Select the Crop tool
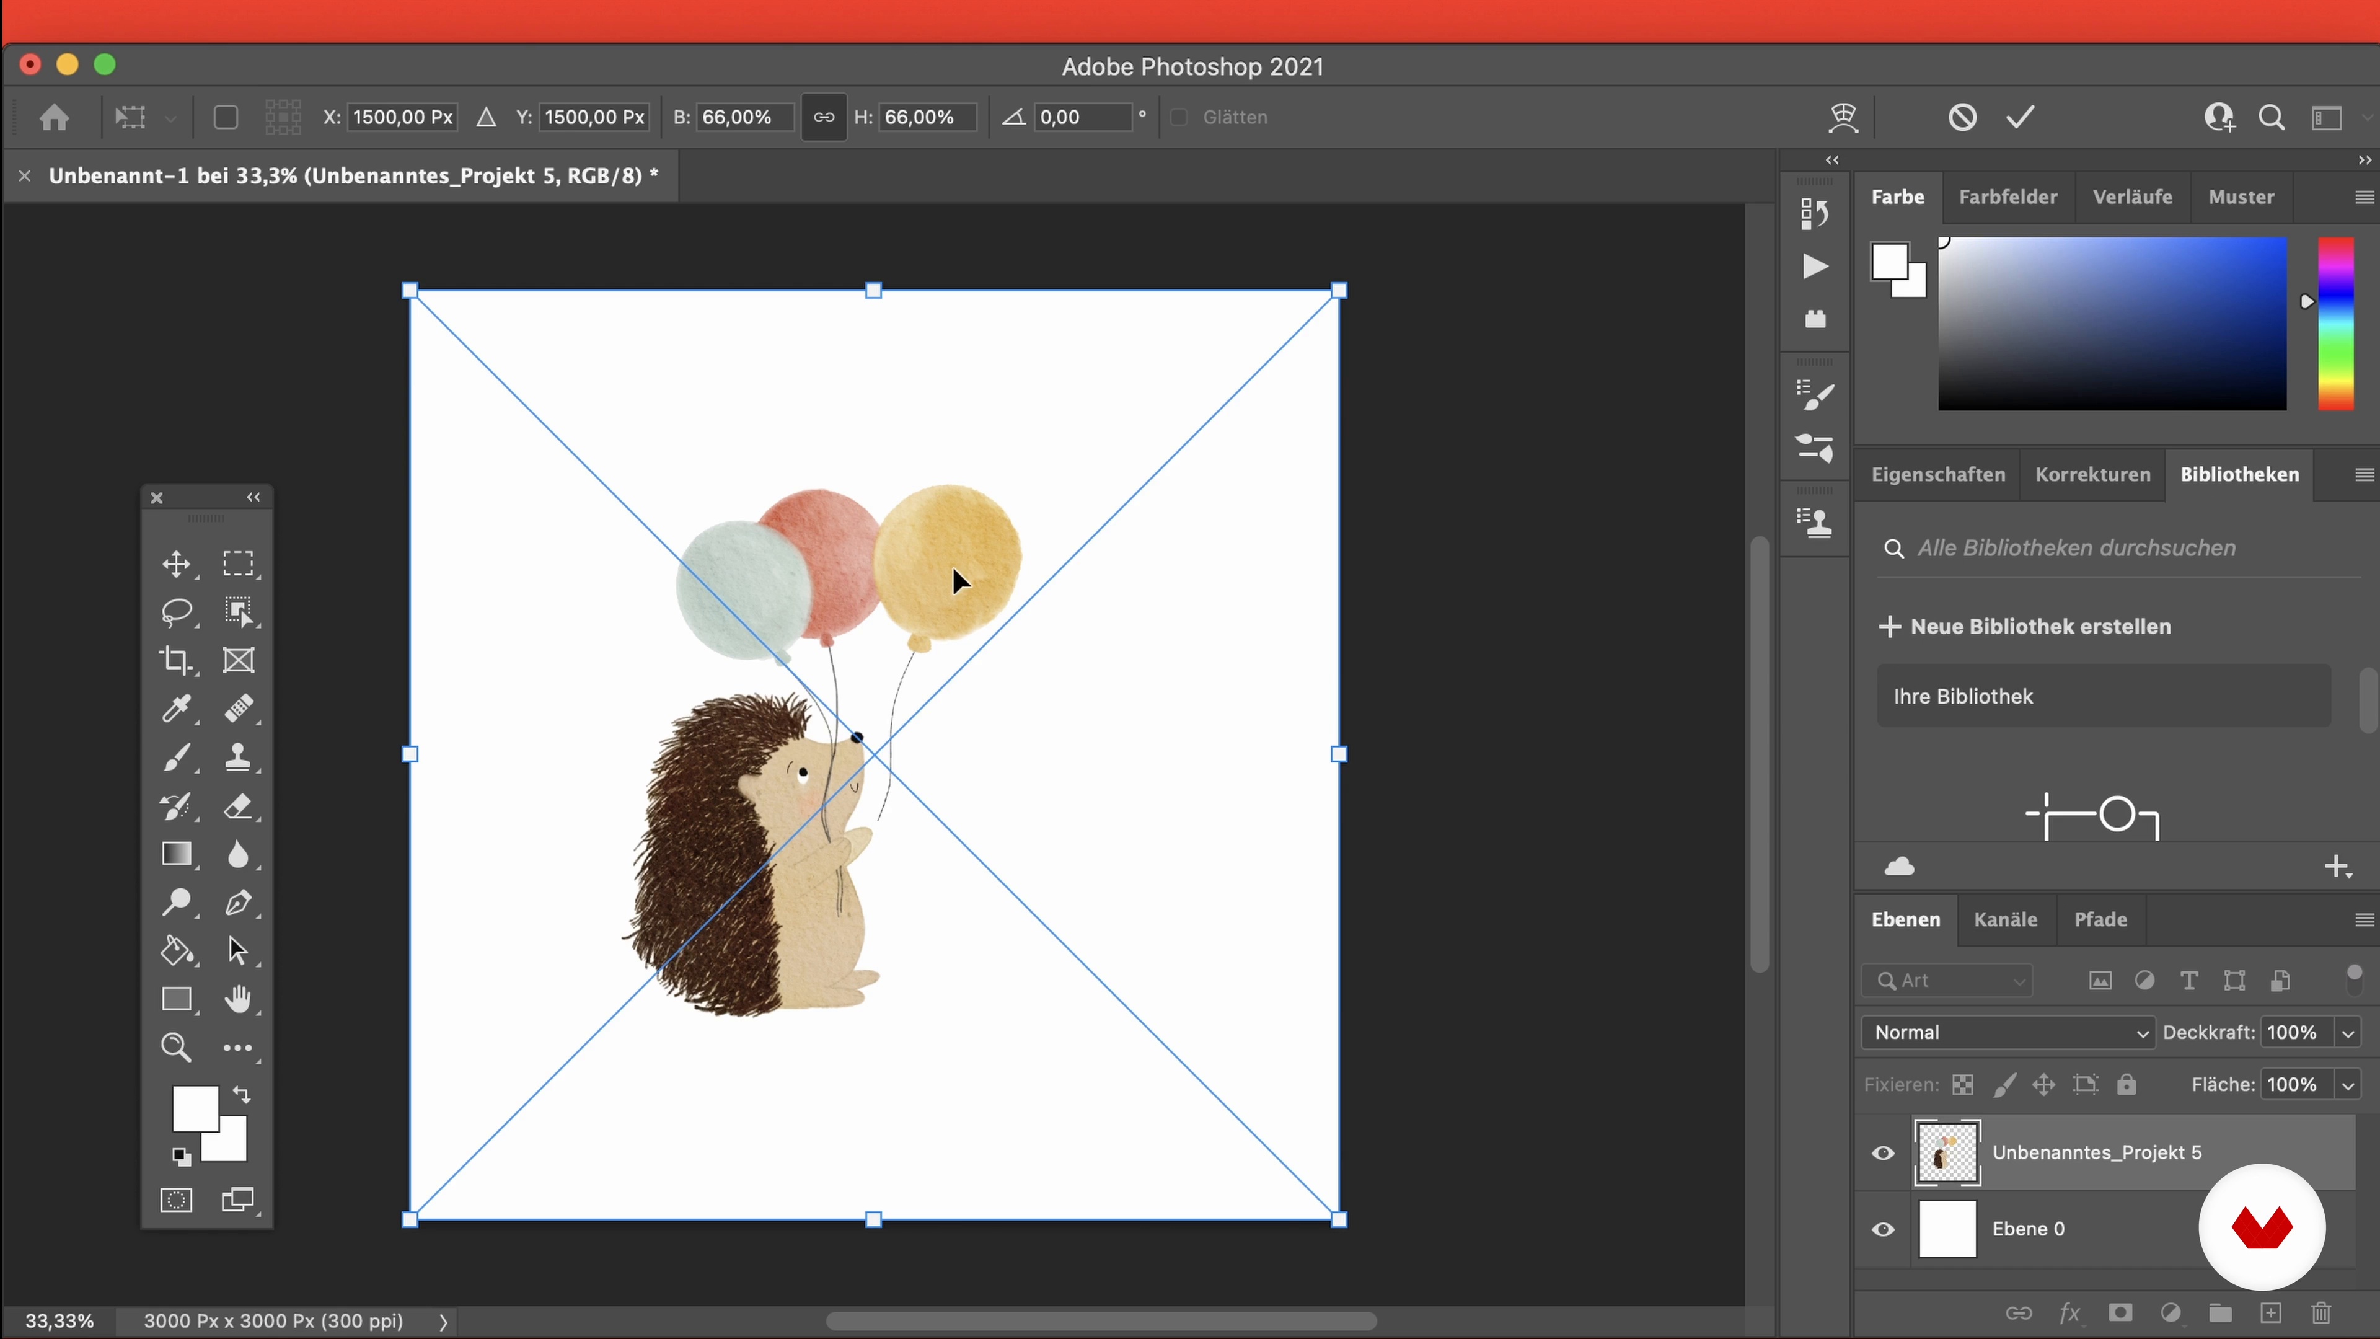The image size is (2380, 1339). pyautogui.click(x=175, y=660)
